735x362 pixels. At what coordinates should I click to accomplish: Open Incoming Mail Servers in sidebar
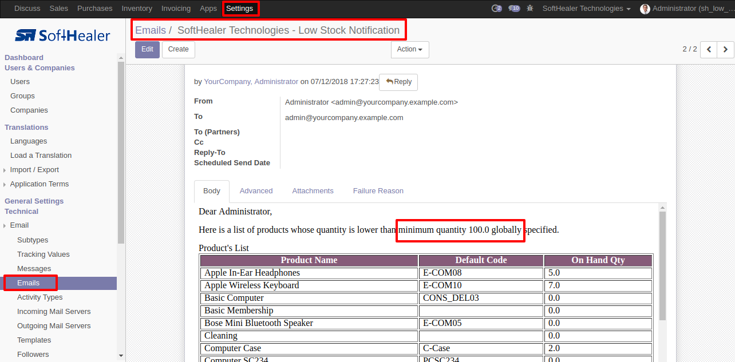coord(54,312)
